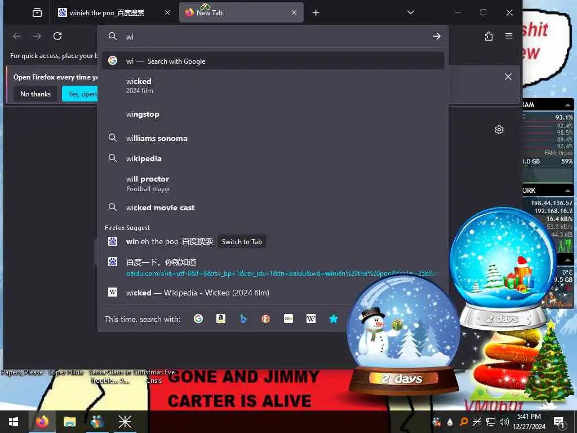Click the snowflake app taskbar icon
577x433 pixels.
click(x=125, y=422)
